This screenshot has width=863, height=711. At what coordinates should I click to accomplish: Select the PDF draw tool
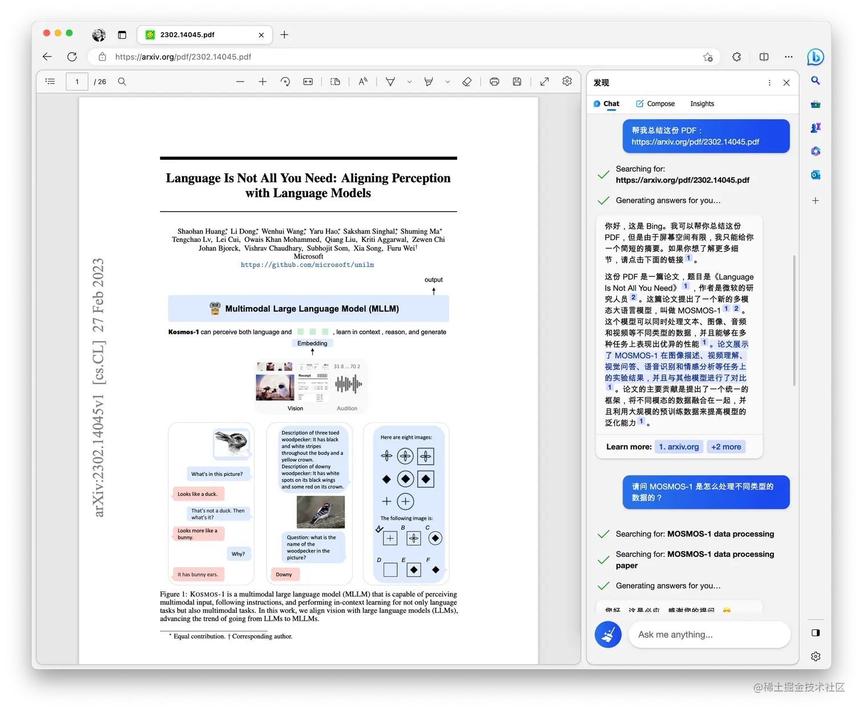tap(390, 82)
